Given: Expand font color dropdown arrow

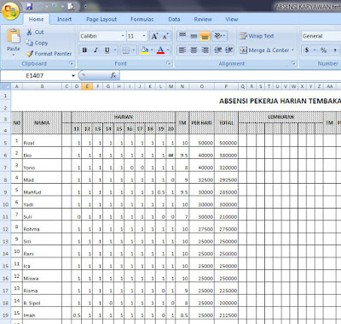Looking at the screenshot, I should [x=168, y=50].
